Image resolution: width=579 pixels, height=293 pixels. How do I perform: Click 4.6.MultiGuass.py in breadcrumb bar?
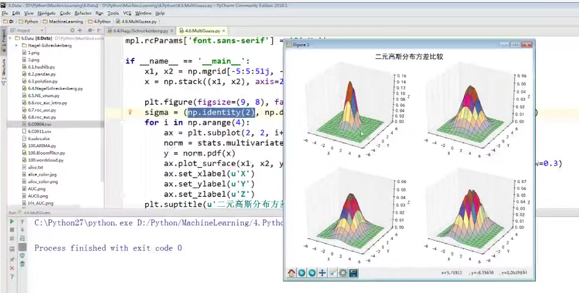(136, 22)
